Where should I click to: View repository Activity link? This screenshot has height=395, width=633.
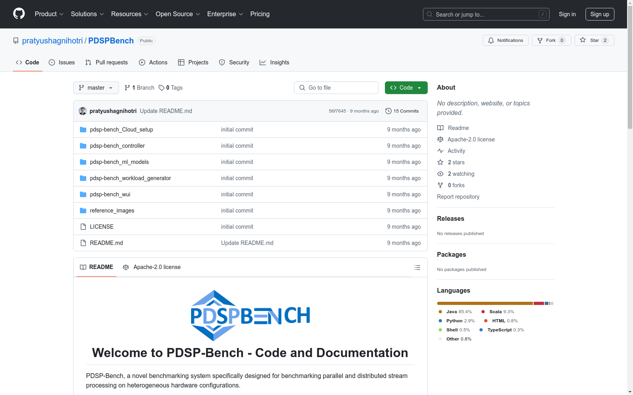tap(451, 151)
